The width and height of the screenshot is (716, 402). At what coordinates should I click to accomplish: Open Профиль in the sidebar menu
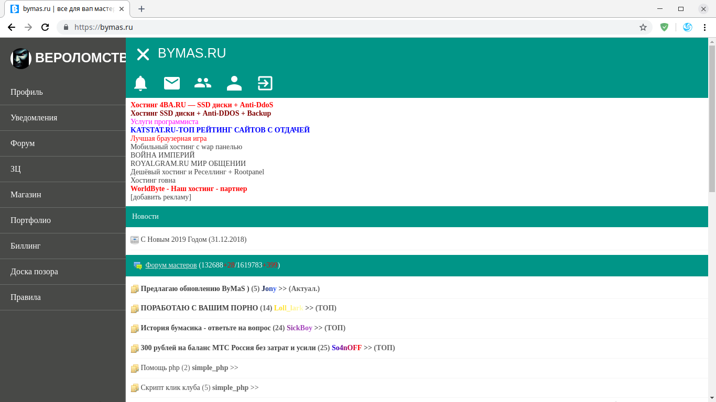click(27, 92)
